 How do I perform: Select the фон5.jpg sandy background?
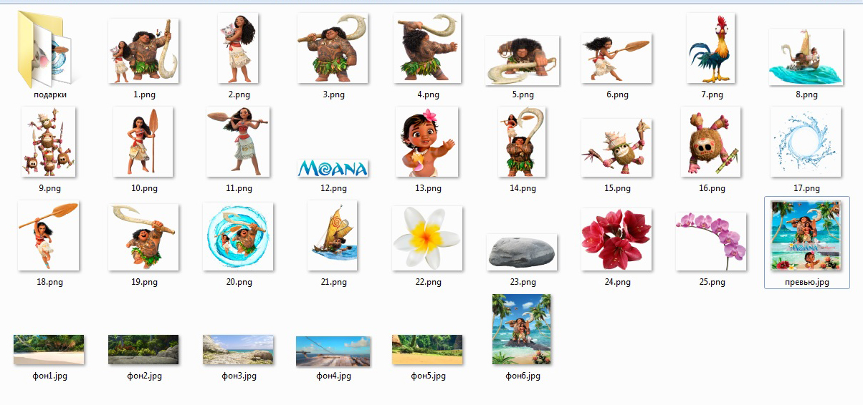(428, 351)
